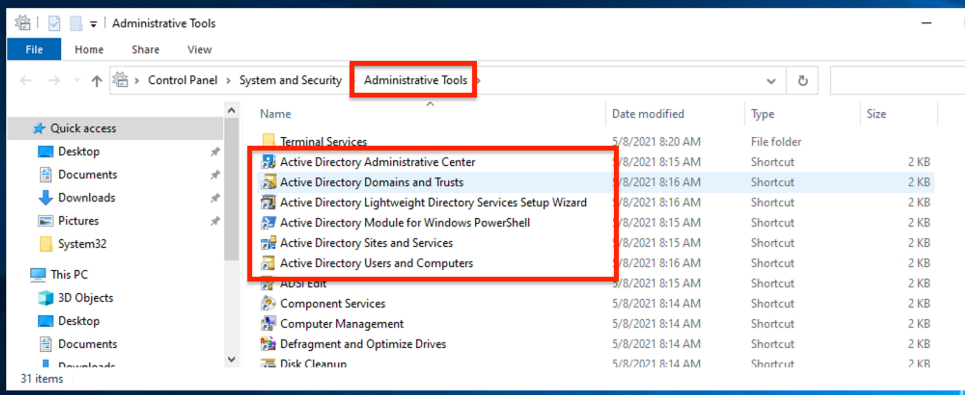The width and height of the screenshot is (965, 395).
Task: Open the Home ribbon tab
Action: 89,49
